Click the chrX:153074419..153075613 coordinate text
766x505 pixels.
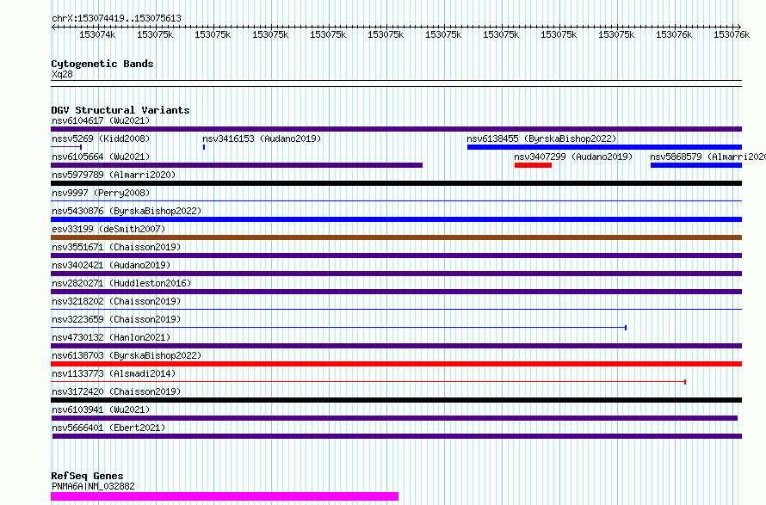pyautogui.click(x=116, y=18)
